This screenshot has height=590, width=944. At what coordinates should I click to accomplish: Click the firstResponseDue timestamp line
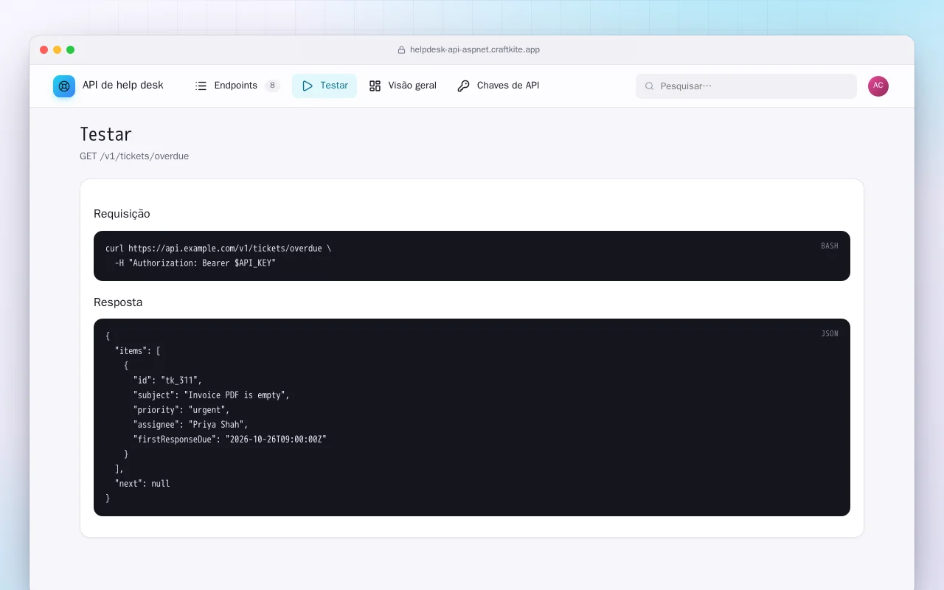coord(229,440)
